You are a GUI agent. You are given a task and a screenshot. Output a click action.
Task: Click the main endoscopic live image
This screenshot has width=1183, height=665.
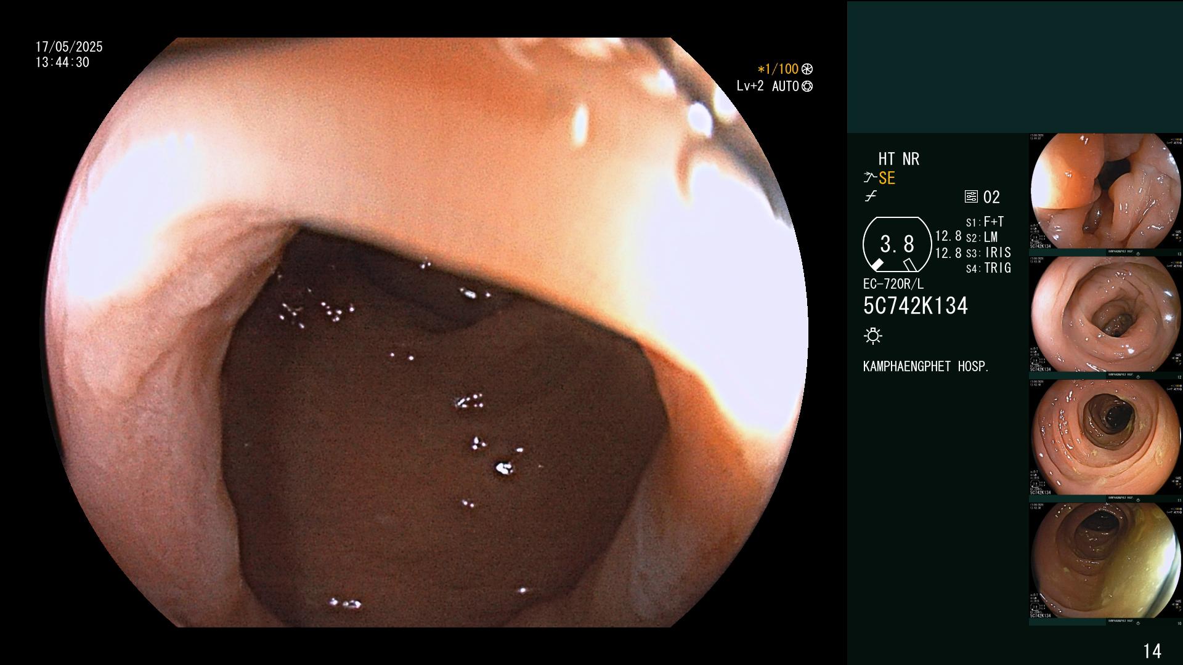[426, 332]
